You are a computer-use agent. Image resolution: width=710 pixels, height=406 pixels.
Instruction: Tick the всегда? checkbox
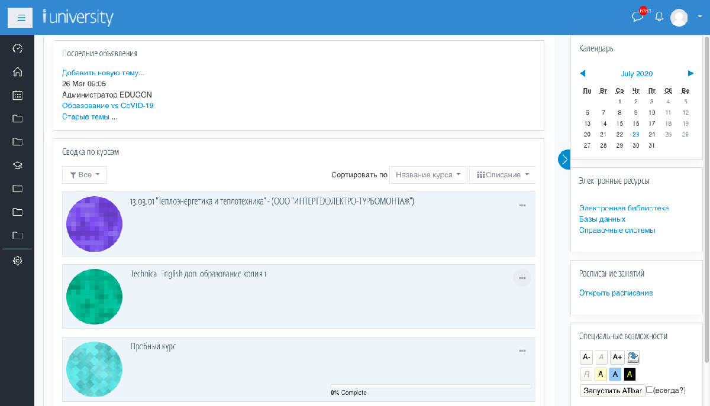(x=650, y=390)
